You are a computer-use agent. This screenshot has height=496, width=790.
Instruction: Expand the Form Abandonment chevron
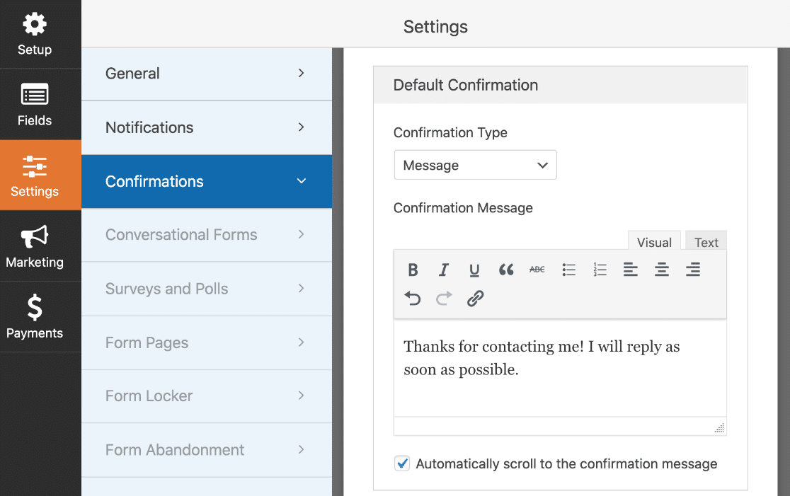point(301,450)
